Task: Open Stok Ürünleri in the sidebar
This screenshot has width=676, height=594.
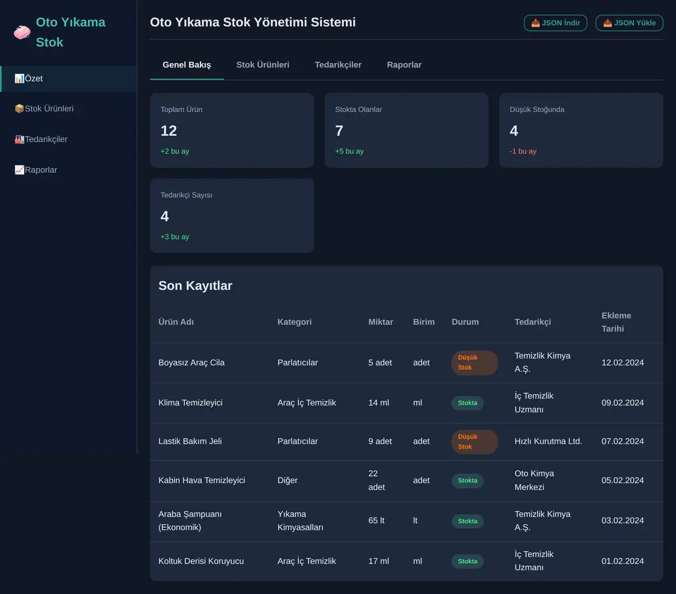Action: 69,109
